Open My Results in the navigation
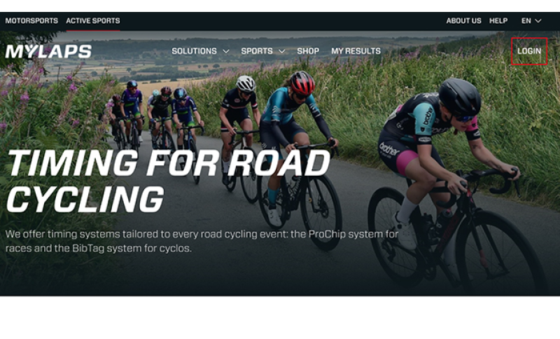Viewport: 560px width, 339px height. (x=356, y=51)
